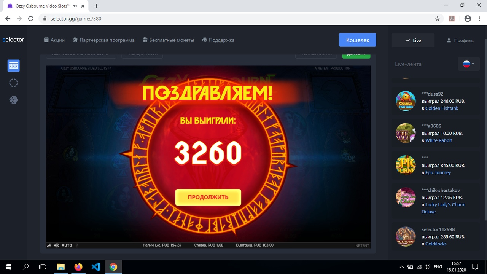Open the Epic Journey game link
The image size is (487, 274).
pyautogui.click(x=438, y=172)
